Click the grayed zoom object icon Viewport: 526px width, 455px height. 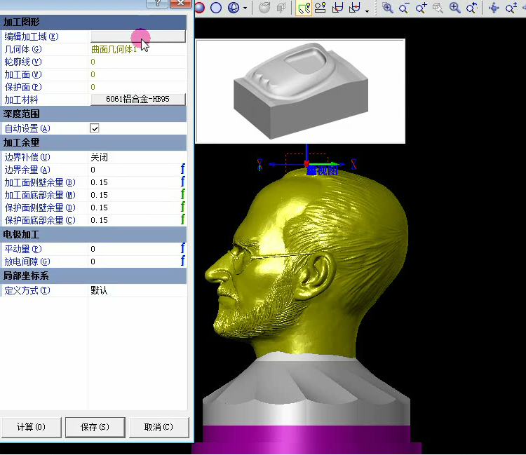438,8
